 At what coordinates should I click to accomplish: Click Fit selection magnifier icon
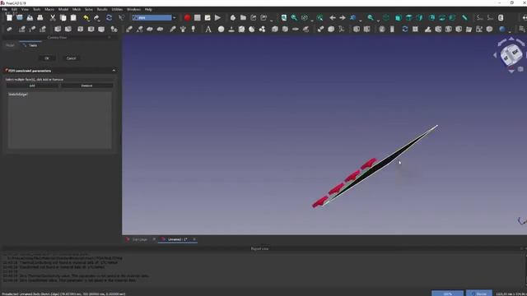294,18
